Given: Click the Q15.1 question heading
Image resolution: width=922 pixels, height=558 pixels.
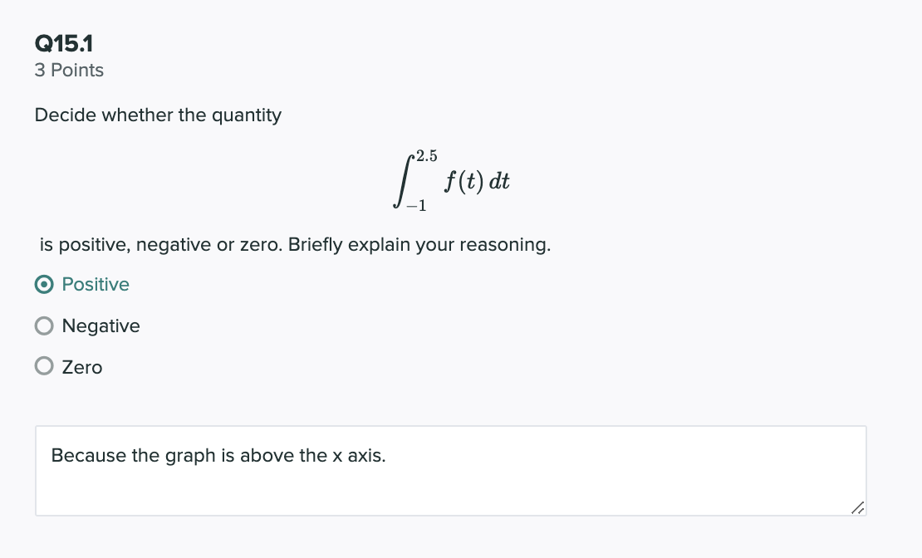Looking at the screenshot, I should 62,42.
